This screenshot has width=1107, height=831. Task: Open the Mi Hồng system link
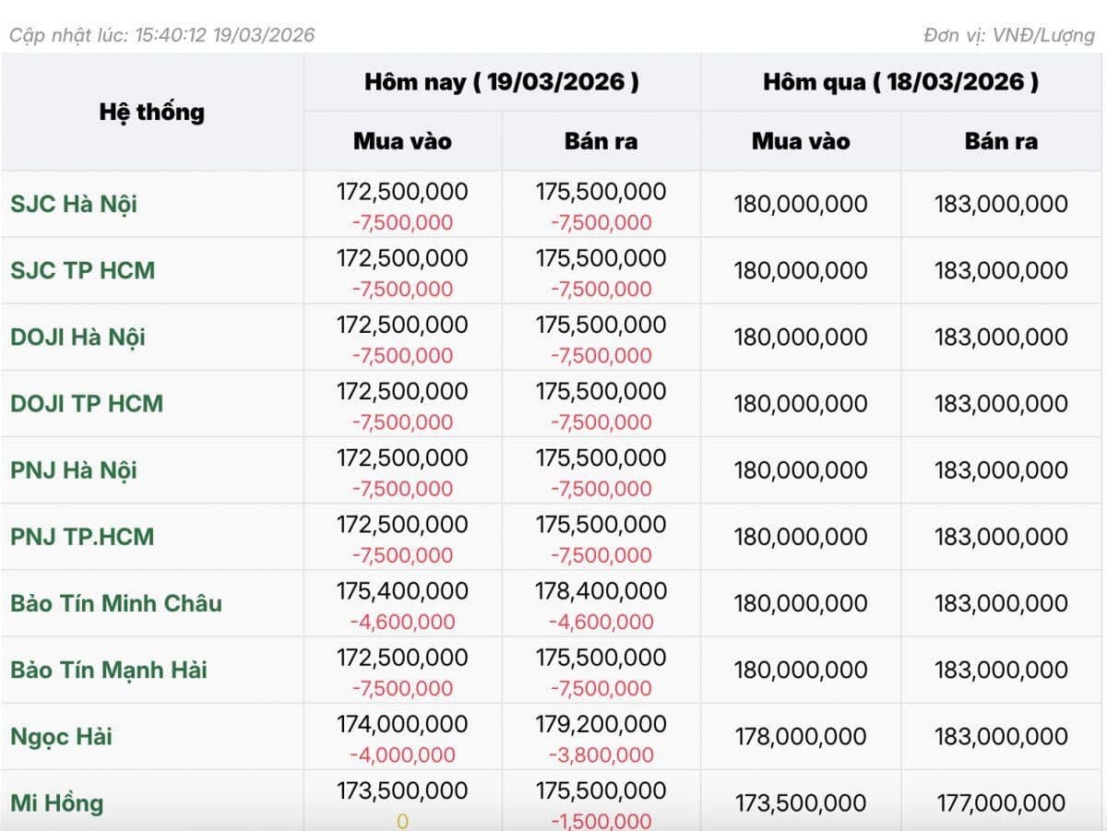click(57, 802)
